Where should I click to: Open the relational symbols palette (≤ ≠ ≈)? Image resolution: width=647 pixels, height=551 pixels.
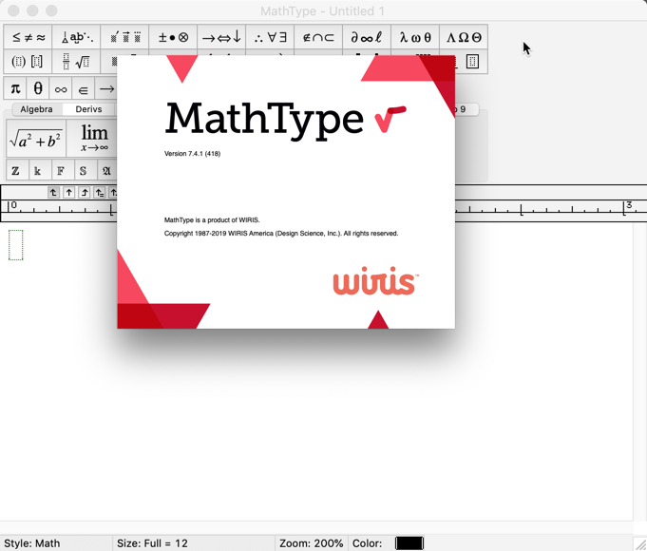[x=29, y=37]
